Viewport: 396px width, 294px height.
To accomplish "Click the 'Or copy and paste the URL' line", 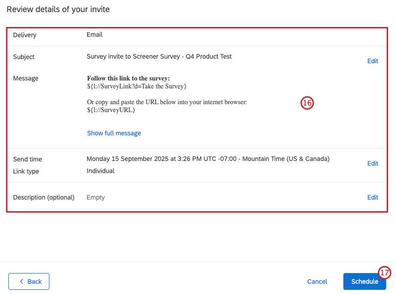I will pyautogui.click(x=167, y=102).
